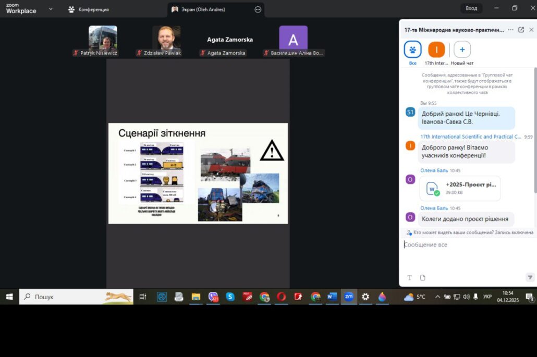Open the chat panel more options ellipsis
The height and width of the screenshot is (357, 537).
[x=510, y=30]
